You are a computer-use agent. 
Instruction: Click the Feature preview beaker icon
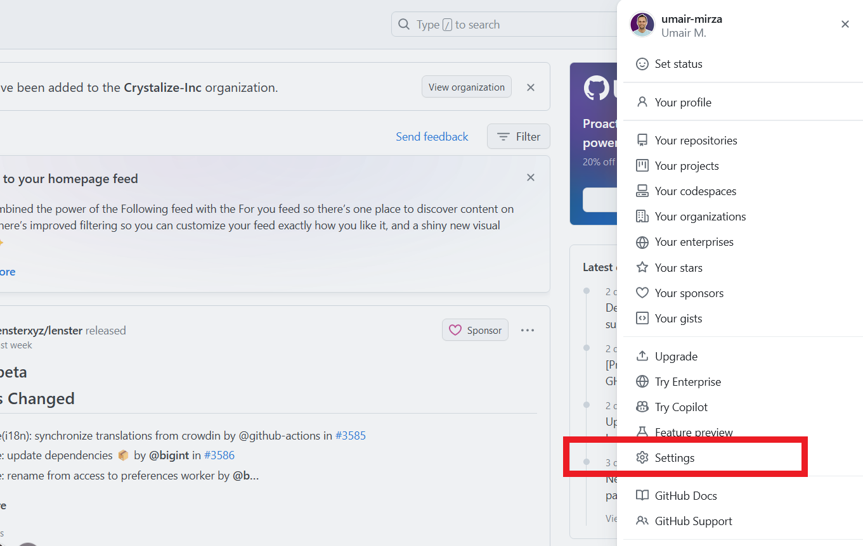pos(642,432)
